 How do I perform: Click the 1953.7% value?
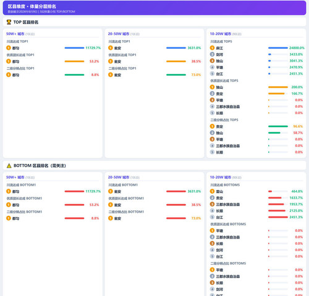point(296,204)
